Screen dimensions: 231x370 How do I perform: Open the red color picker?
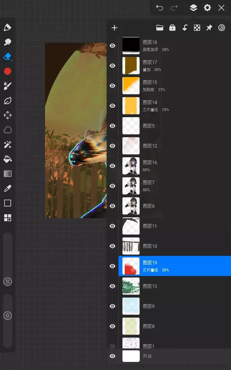click(8, 71)
